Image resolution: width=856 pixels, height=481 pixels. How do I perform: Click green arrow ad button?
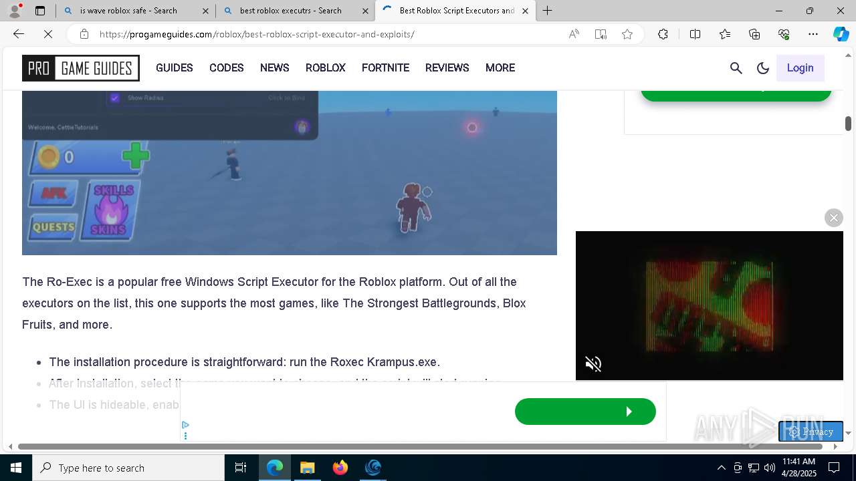(585, 412)
